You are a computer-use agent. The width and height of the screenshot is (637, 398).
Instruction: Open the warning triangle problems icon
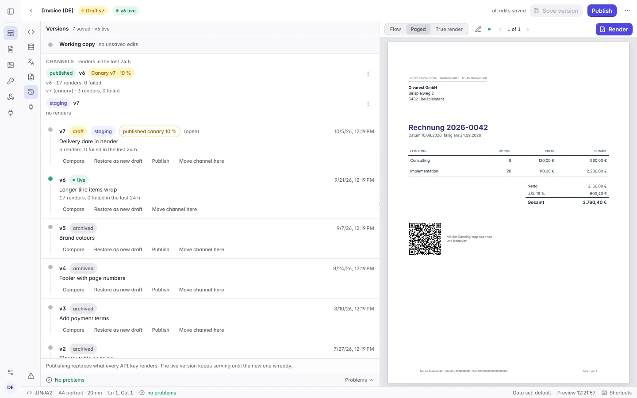click(31, 376)
